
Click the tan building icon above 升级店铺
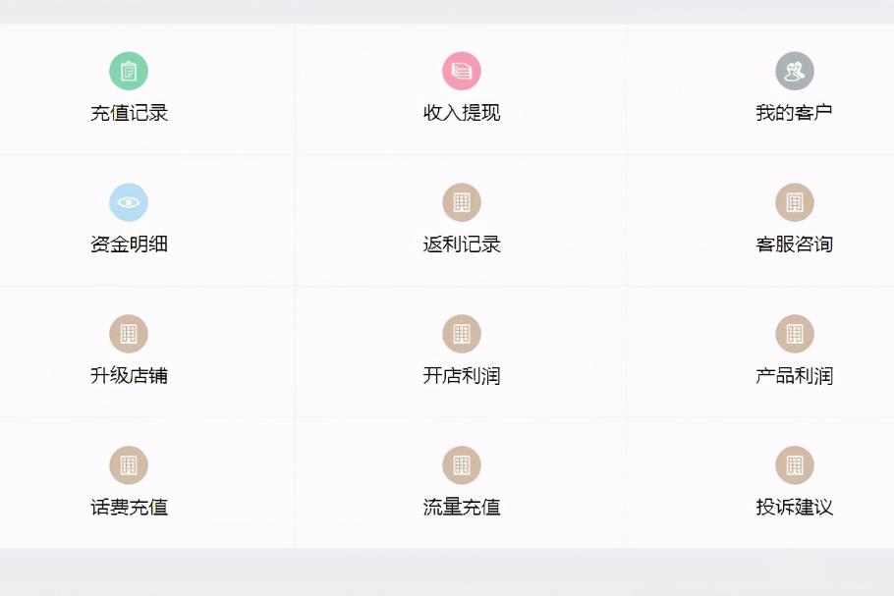click(x=129, y=334)
